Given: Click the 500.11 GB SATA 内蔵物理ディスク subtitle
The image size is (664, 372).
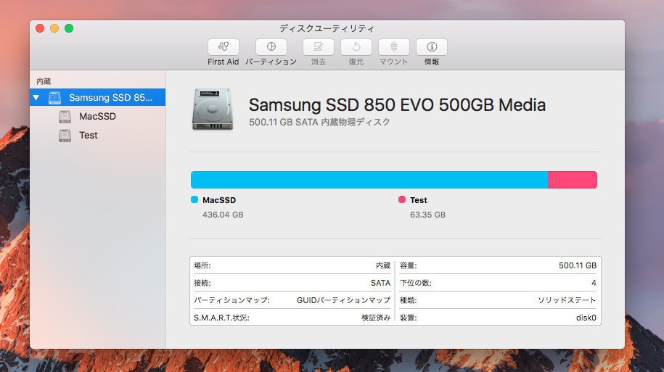Looking at the screenshot, I should tap(319, 122).
